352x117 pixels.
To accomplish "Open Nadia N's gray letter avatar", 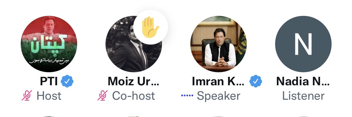I will (x=303, y=44).
